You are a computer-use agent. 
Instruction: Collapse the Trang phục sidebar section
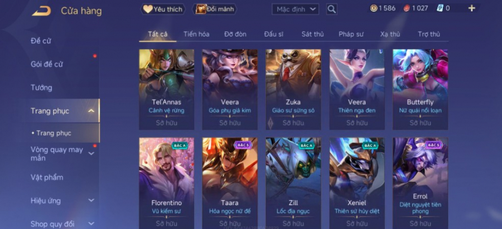tap(91, 111)
